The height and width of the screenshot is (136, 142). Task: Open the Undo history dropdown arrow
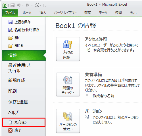(x=23, y=5)
